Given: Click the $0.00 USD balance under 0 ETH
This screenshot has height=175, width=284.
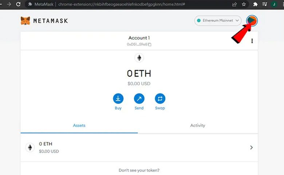Looking at the screenshot, I should tap(139, 83).
